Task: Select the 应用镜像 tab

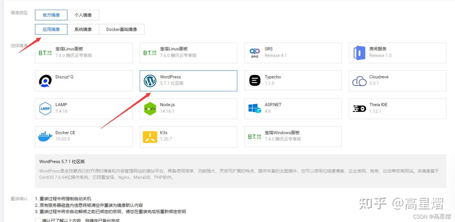Action: 51,29
